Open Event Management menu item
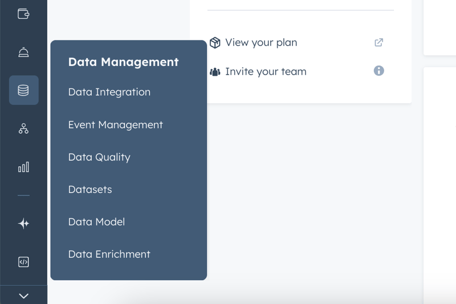The width and height of the screenshot is (456, 304). [115, 125]
